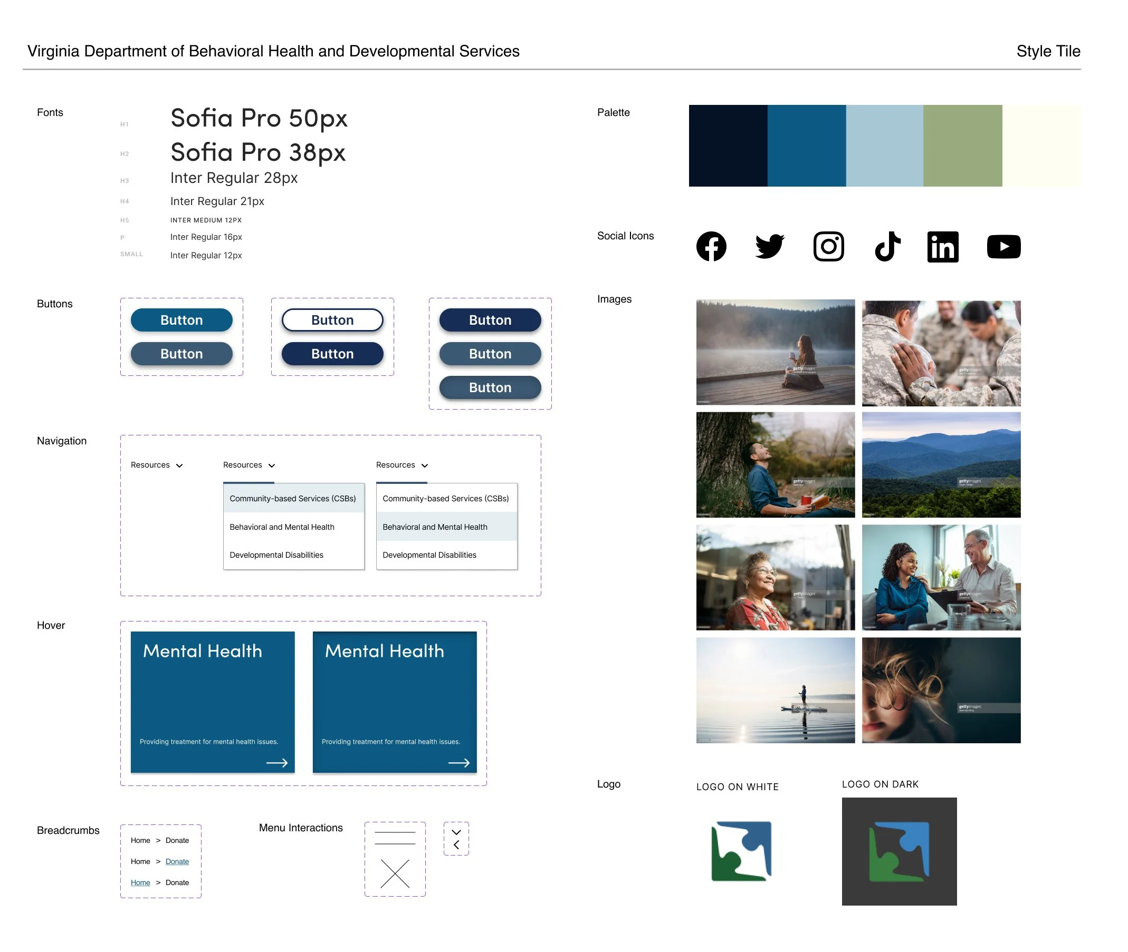
Task: Open the mountain landscape image thumbnail
Action: (941, 465)
